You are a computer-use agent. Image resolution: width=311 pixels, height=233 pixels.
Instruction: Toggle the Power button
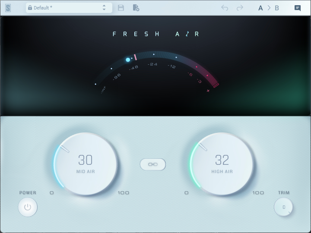click(x=28, y=207)
